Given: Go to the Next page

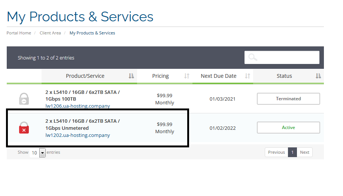Looking at the screenshot, I should [x=304, y=152].
